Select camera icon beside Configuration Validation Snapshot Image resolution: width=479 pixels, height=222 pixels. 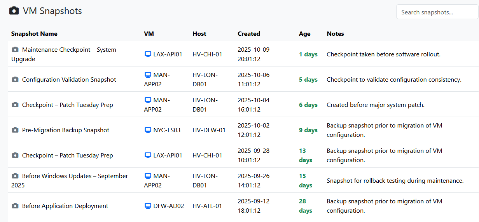pos(15,80)
